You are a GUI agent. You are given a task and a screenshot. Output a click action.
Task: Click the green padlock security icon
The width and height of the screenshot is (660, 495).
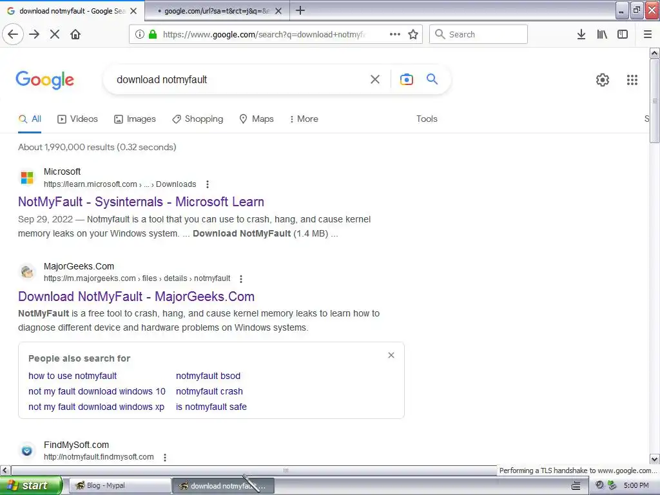pos(153,35)
